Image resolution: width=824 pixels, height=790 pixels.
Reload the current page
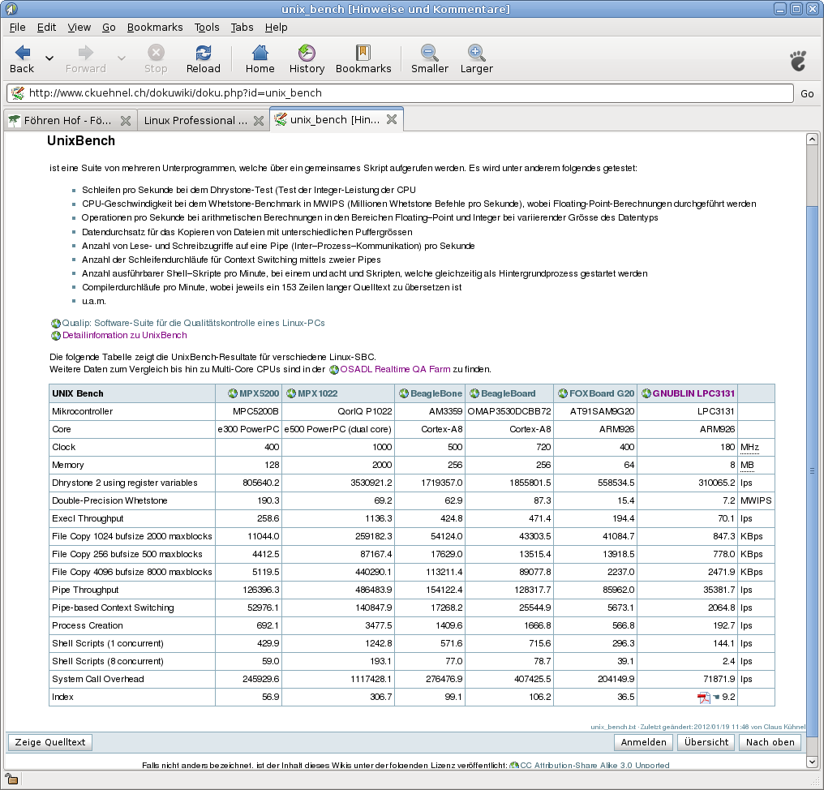tap(204, 59)
